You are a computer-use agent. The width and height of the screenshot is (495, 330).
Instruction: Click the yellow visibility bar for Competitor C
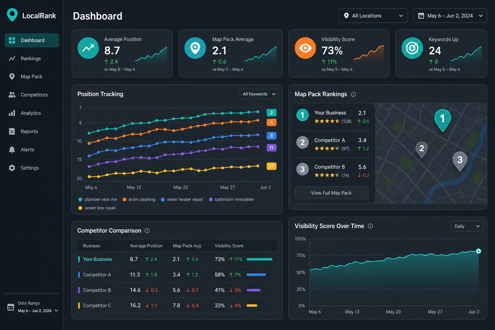pyautogui.click(x=252, y=306)
